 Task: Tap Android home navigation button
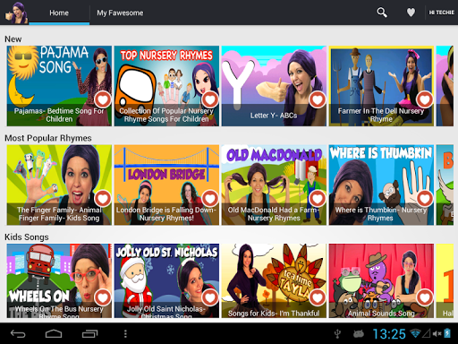(54, 333)
